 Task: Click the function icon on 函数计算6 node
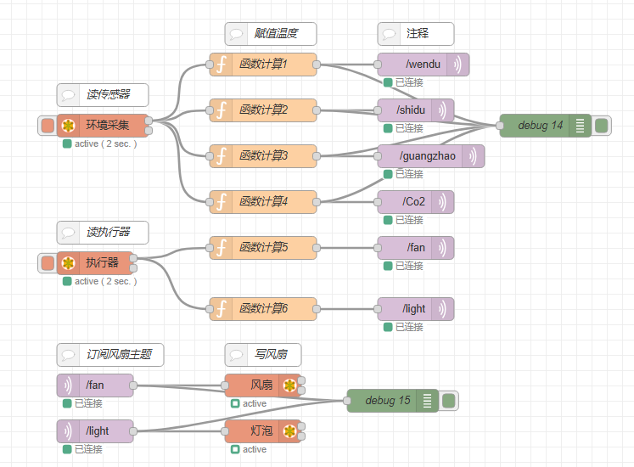tap(221, 309)
